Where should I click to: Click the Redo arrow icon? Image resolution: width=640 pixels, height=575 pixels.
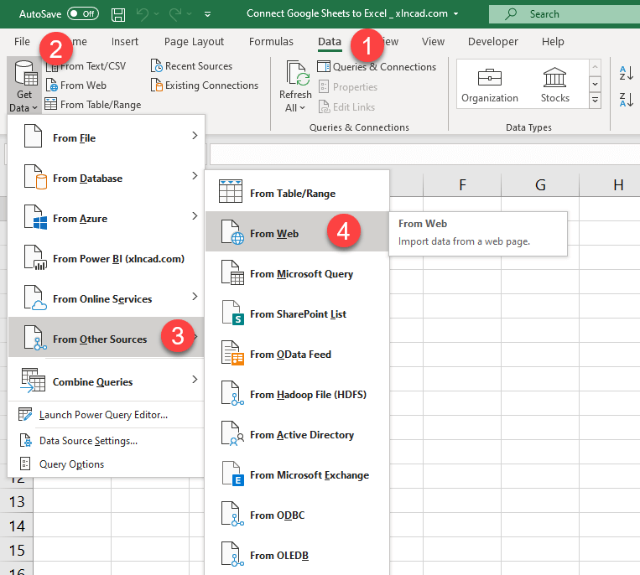click(x=175, y=14)
